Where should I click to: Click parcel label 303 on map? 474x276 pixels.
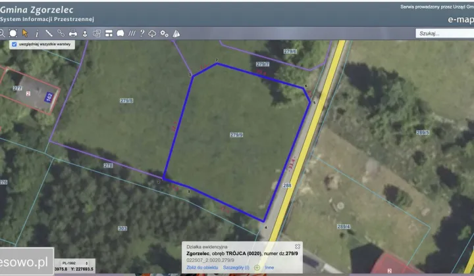click(122, 228)
